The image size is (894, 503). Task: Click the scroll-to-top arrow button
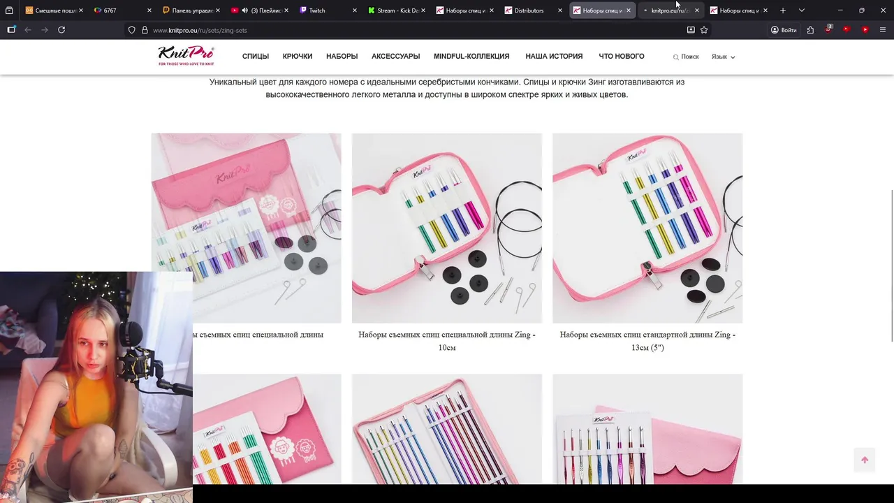click(865, 460)
